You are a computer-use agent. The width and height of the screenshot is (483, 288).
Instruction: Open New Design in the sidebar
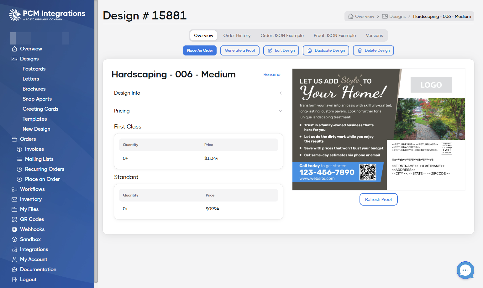coord(36,129)
